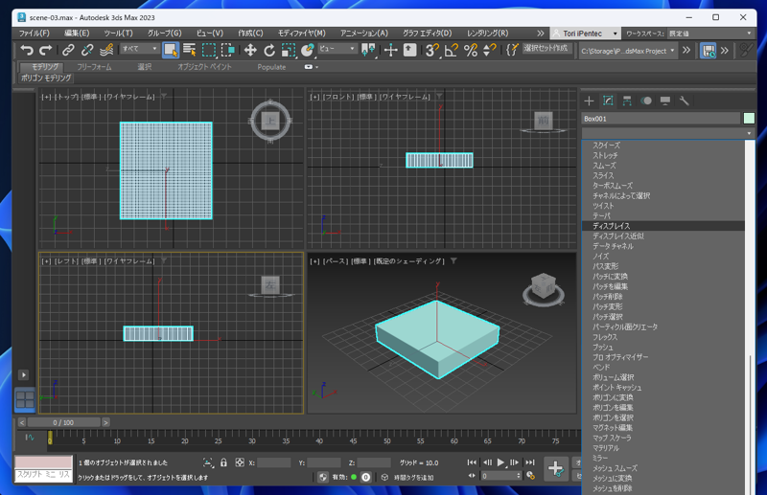Expand the main menu overflow chevron

point(540,34)
